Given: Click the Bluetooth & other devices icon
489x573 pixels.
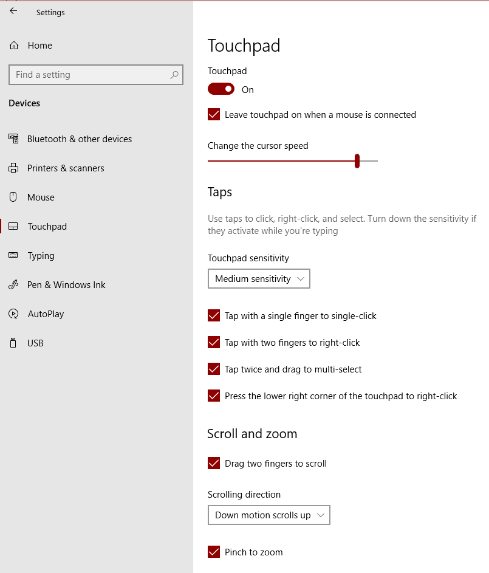Looking at the screenshot, I should 13,139.
